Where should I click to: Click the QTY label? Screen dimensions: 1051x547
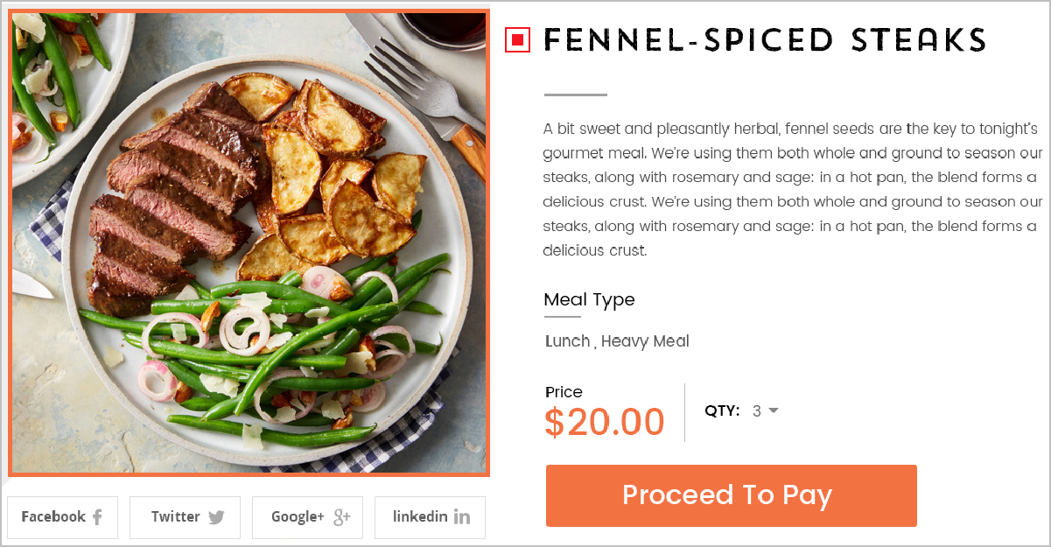722,410
